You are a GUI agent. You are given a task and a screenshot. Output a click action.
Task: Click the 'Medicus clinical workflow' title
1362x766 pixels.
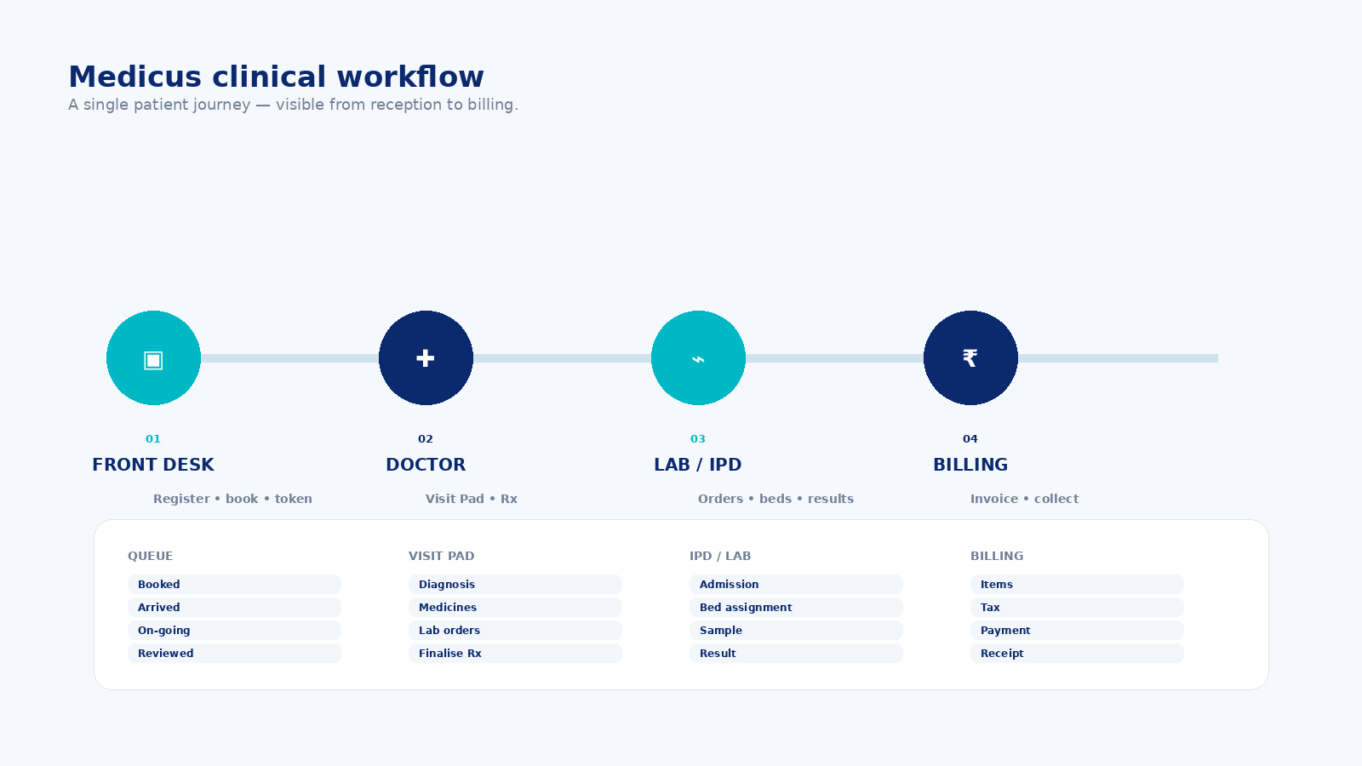click(276, 77)
